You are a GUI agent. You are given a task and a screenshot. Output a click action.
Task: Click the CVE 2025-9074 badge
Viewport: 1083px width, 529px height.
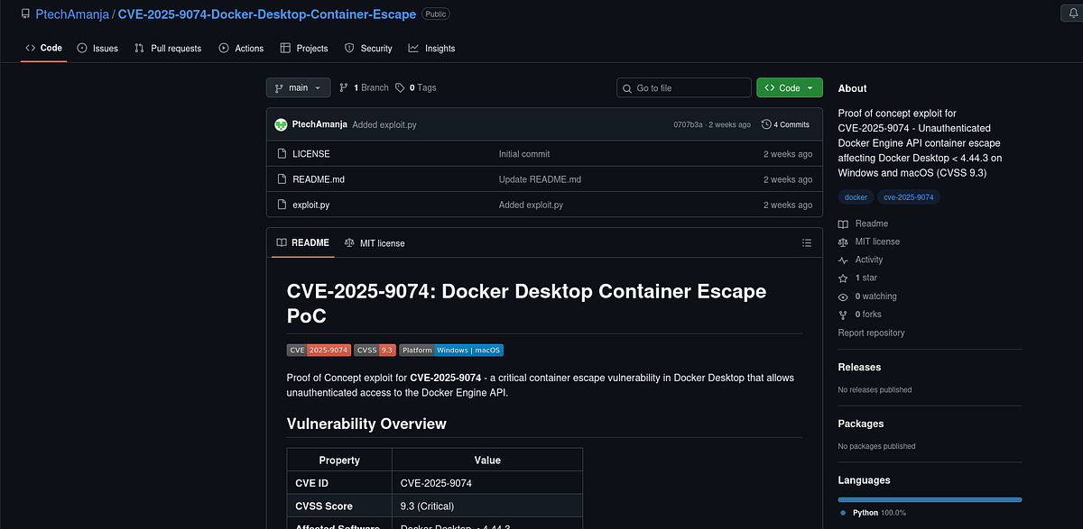(x=319, y=350)
